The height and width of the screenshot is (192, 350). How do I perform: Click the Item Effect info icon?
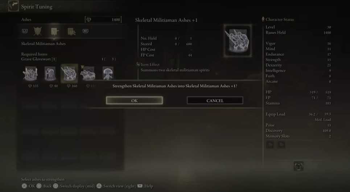click(x=138, y=64)
